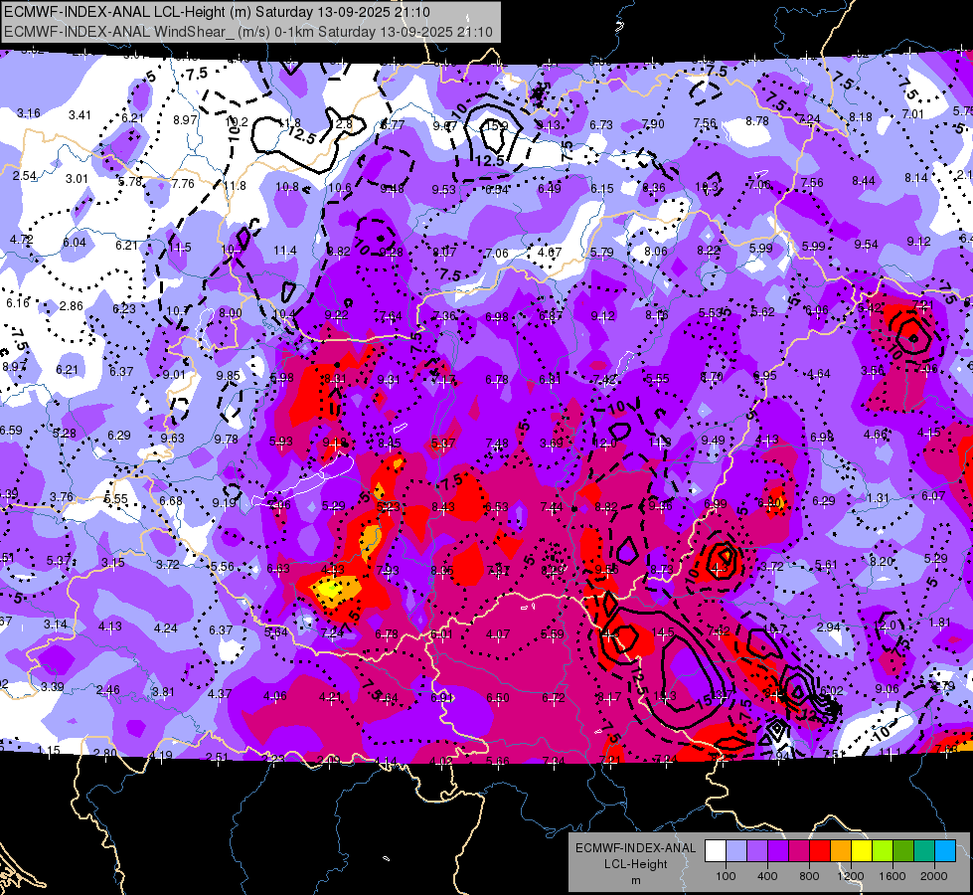This screenshot has height=895, width=973.
Task: Click the legend tick label '1200'
Action: pos(851,876)
